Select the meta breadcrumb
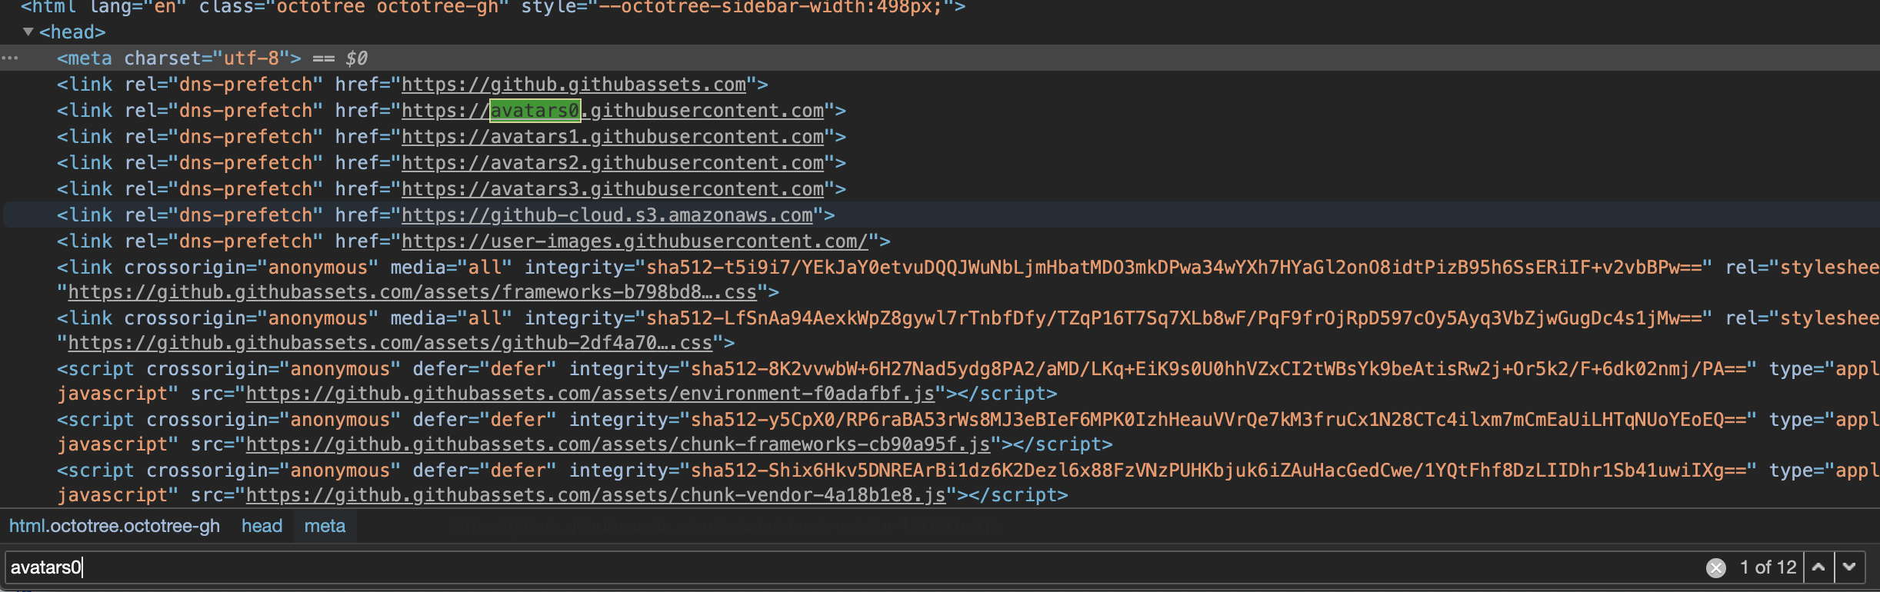 point(325,526)
